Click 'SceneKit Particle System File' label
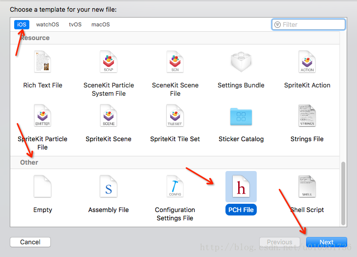357x257 pixels. coord(109,89)
